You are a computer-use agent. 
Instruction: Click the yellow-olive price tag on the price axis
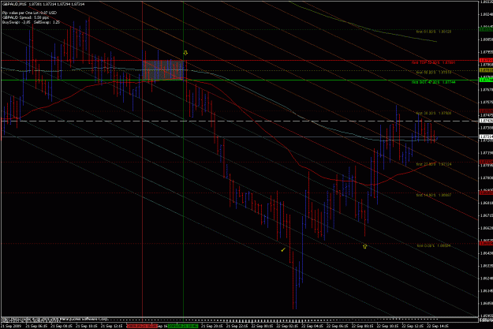[486, 70]
